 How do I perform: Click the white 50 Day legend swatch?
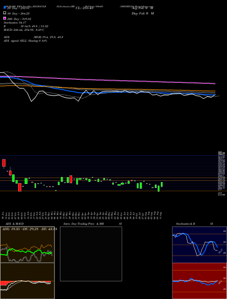pos(5,13)
